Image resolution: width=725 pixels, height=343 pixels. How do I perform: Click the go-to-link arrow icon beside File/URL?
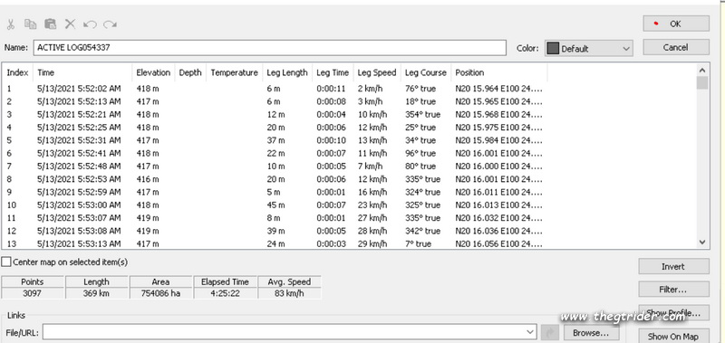[x=550, y=332]
